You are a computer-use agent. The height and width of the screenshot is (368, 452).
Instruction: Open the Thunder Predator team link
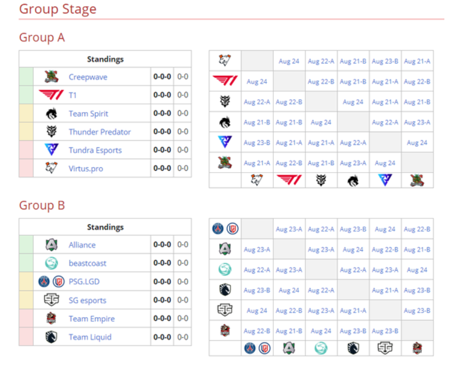coord(100,132)
